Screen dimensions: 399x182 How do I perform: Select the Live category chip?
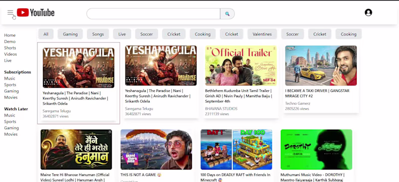pyautogui.click(x=122, y=34)
